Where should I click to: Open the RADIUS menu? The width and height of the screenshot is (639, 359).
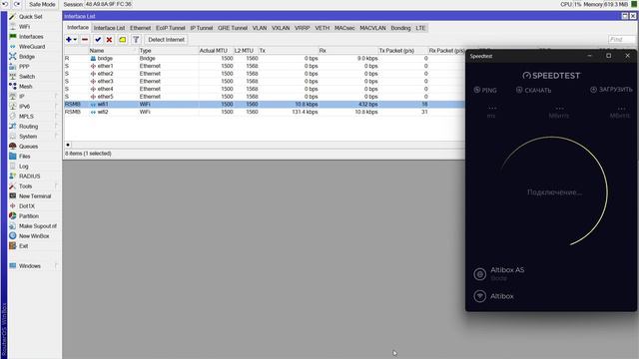pyautogui.click(x=29, y=177)
